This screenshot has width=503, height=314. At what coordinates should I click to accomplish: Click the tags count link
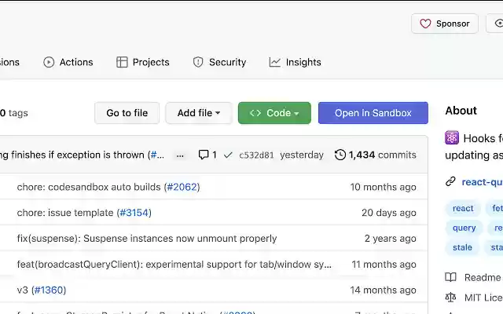pos(14,113)
